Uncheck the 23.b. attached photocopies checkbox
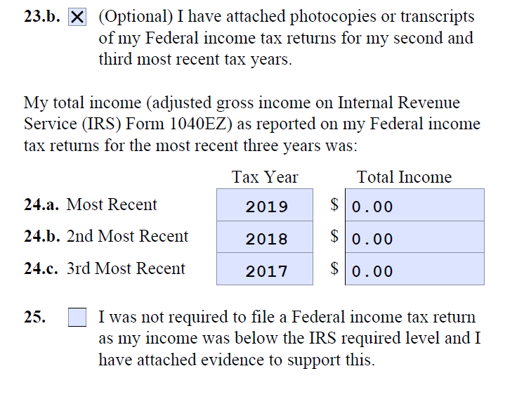 [x=77, y=17]
